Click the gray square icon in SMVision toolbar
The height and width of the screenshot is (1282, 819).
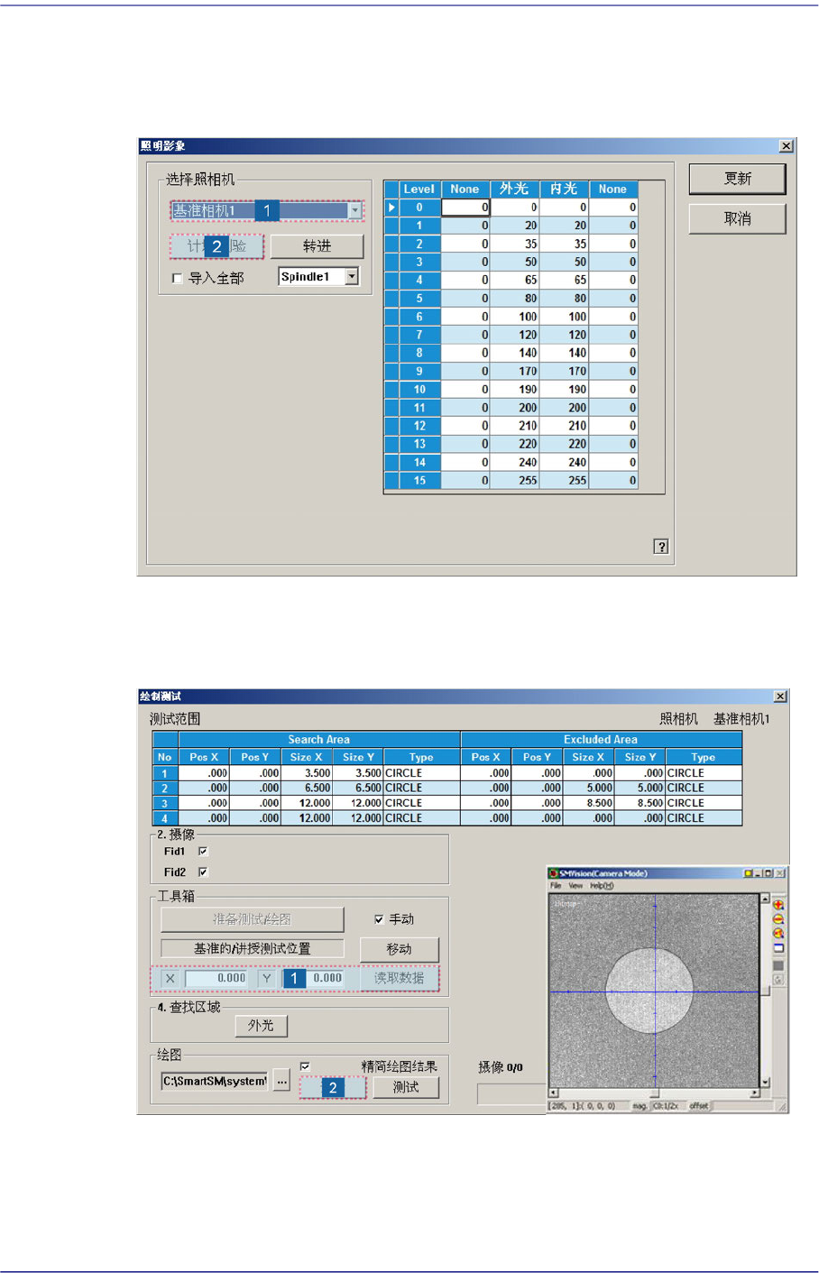(778, 964)
